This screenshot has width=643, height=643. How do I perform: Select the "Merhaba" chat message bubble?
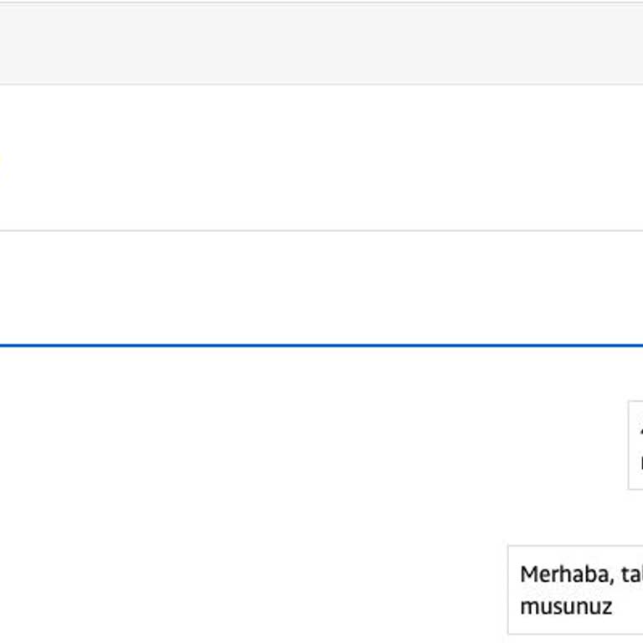(x=575, y=589)
